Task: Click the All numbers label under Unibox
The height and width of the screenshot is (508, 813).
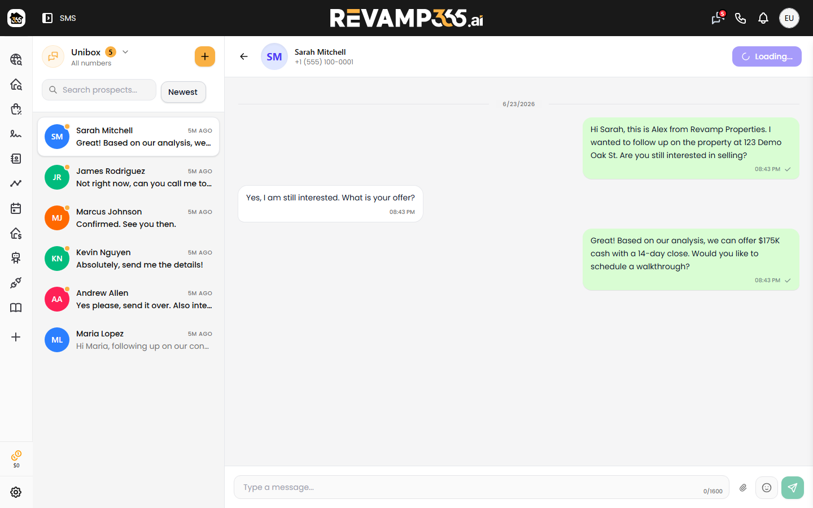Action: coord(91,63)
